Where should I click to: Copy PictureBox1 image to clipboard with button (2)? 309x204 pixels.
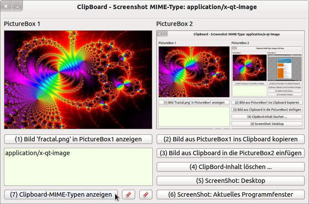pos(230,139)
